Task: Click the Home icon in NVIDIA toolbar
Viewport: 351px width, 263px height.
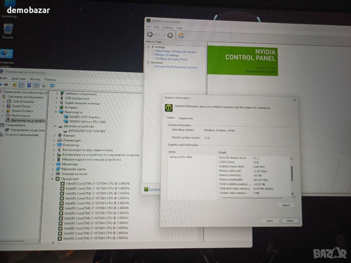Action: coord(181,35)
